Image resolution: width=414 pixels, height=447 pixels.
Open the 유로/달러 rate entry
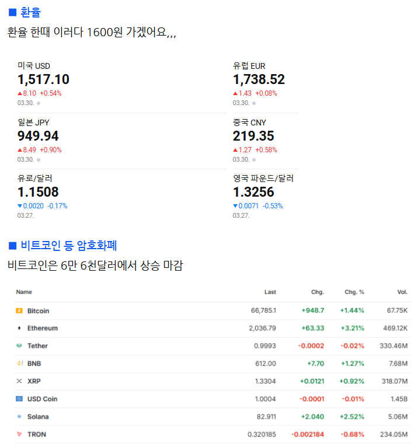(38, 192)
